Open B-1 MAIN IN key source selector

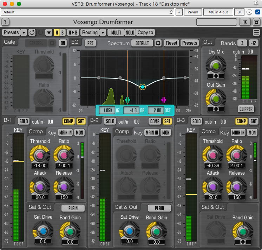[x=65, y=133]
